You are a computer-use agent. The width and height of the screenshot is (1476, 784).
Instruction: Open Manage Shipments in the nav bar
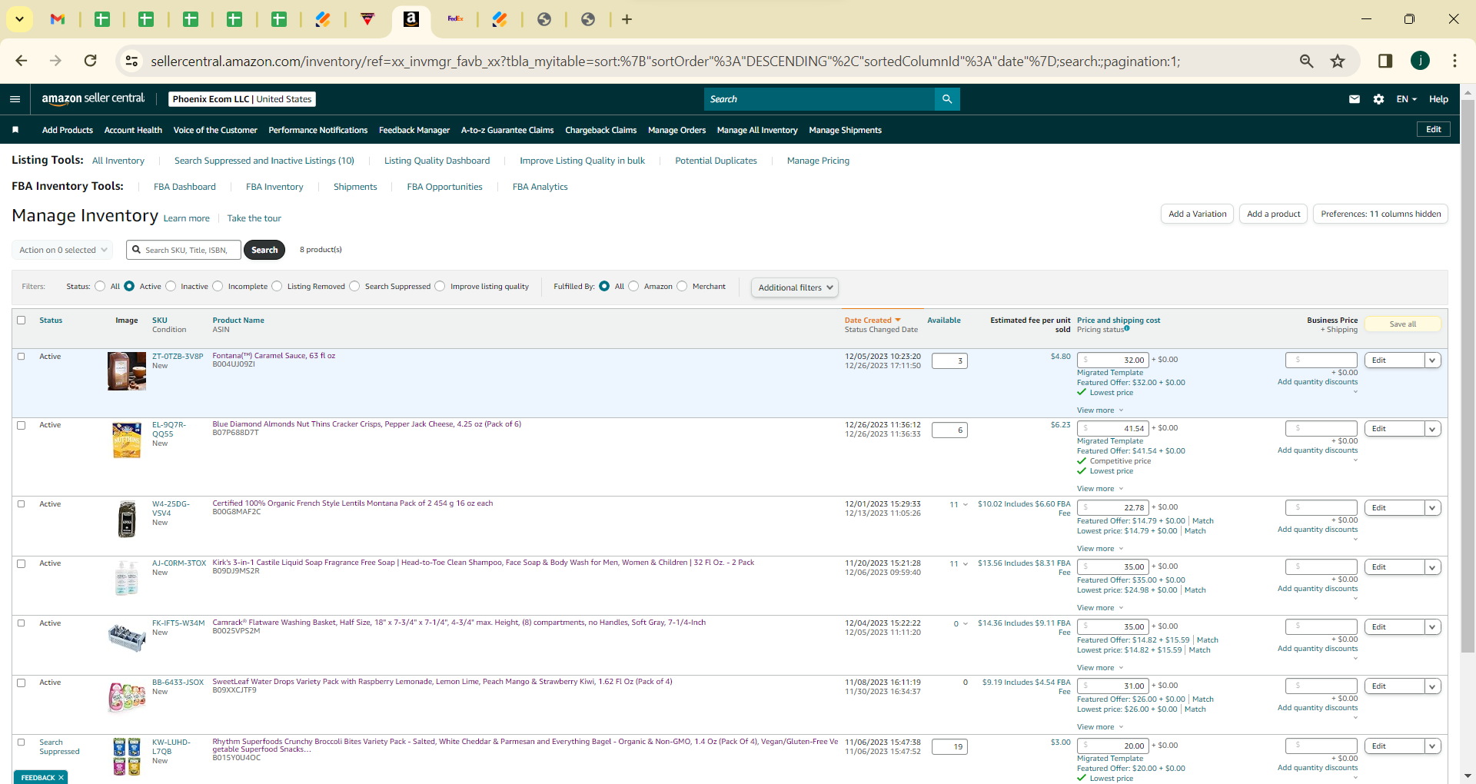845,130
